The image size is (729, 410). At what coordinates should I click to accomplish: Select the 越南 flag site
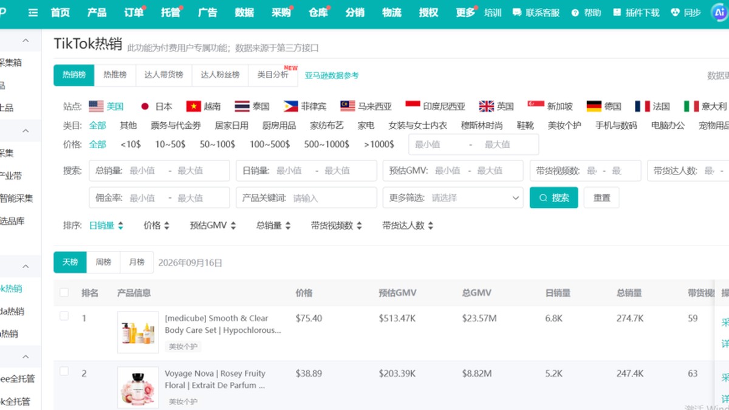tap(194, 106)
